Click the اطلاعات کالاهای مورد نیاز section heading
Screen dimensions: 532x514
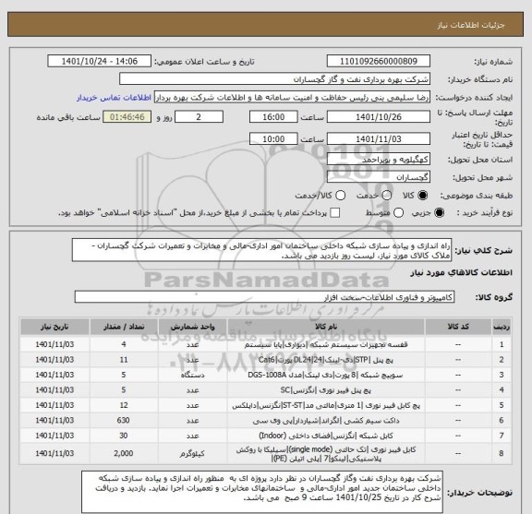pos(462,273)
